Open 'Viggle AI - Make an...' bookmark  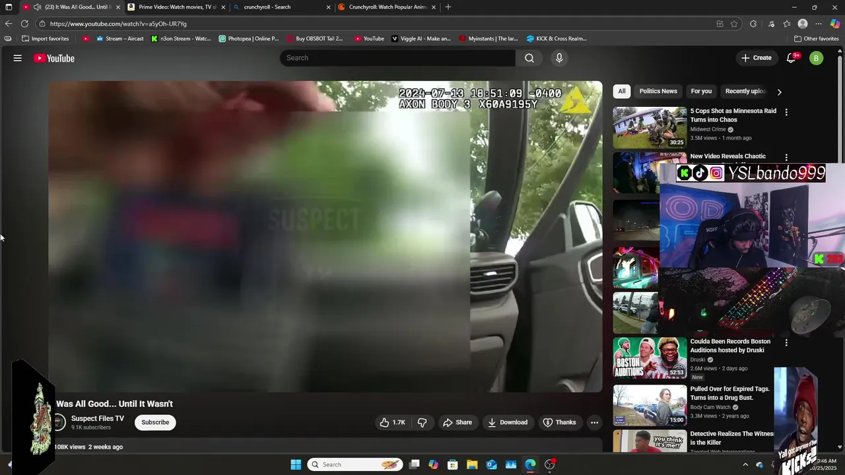pyautogui.click(x=421, y=38)
